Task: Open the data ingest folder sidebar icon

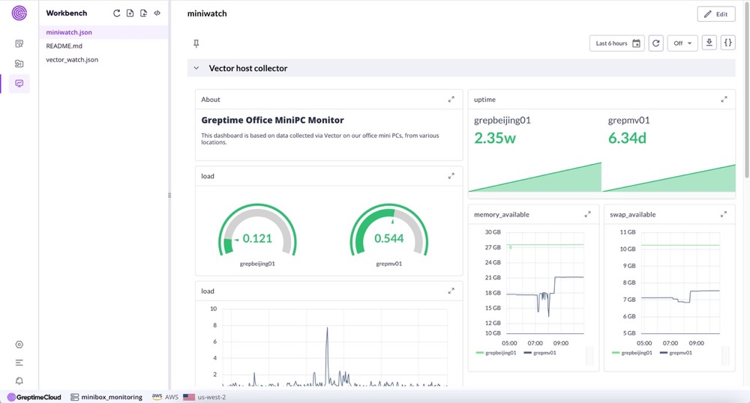Action: click(x=19, y=64)
